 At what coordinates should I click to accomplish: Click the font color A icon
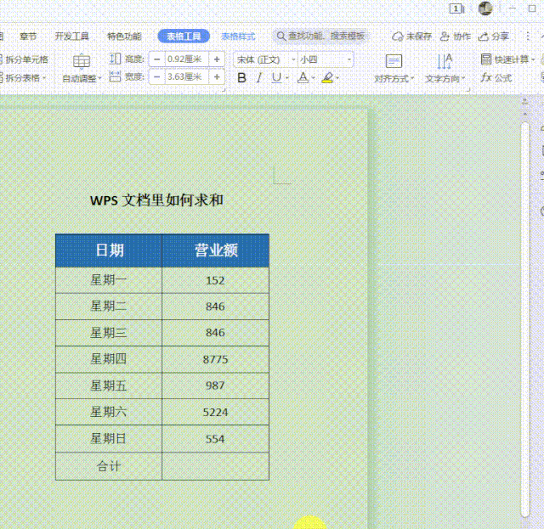302,78
